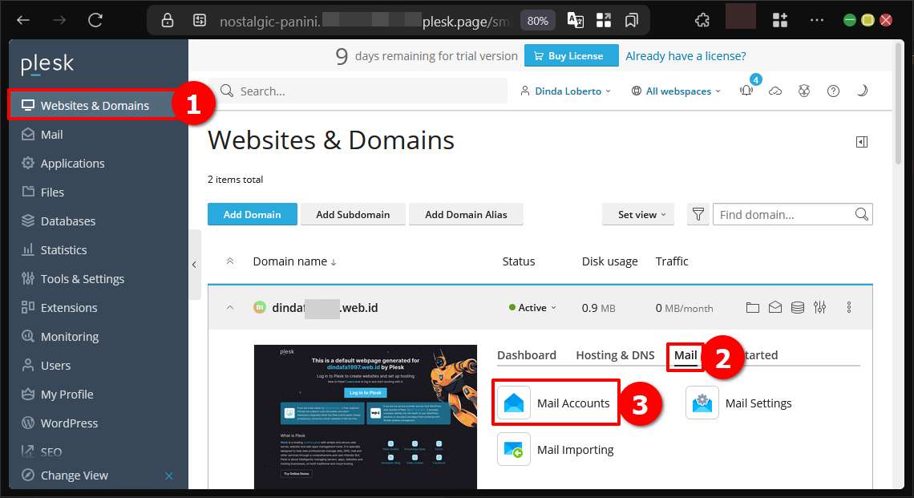
Task: Switch to the Dashboard tab
Action: tap(526, 355)
